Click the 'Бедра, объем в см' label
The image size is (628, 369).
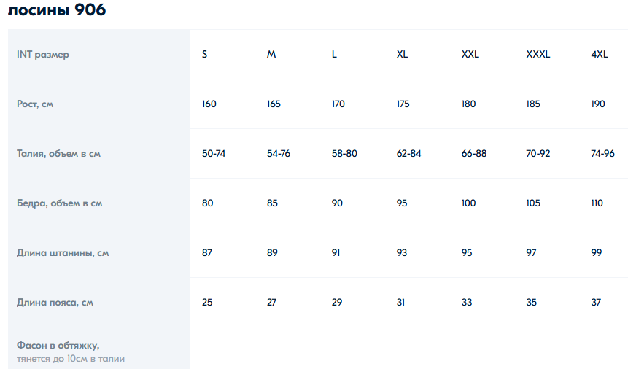59,203
